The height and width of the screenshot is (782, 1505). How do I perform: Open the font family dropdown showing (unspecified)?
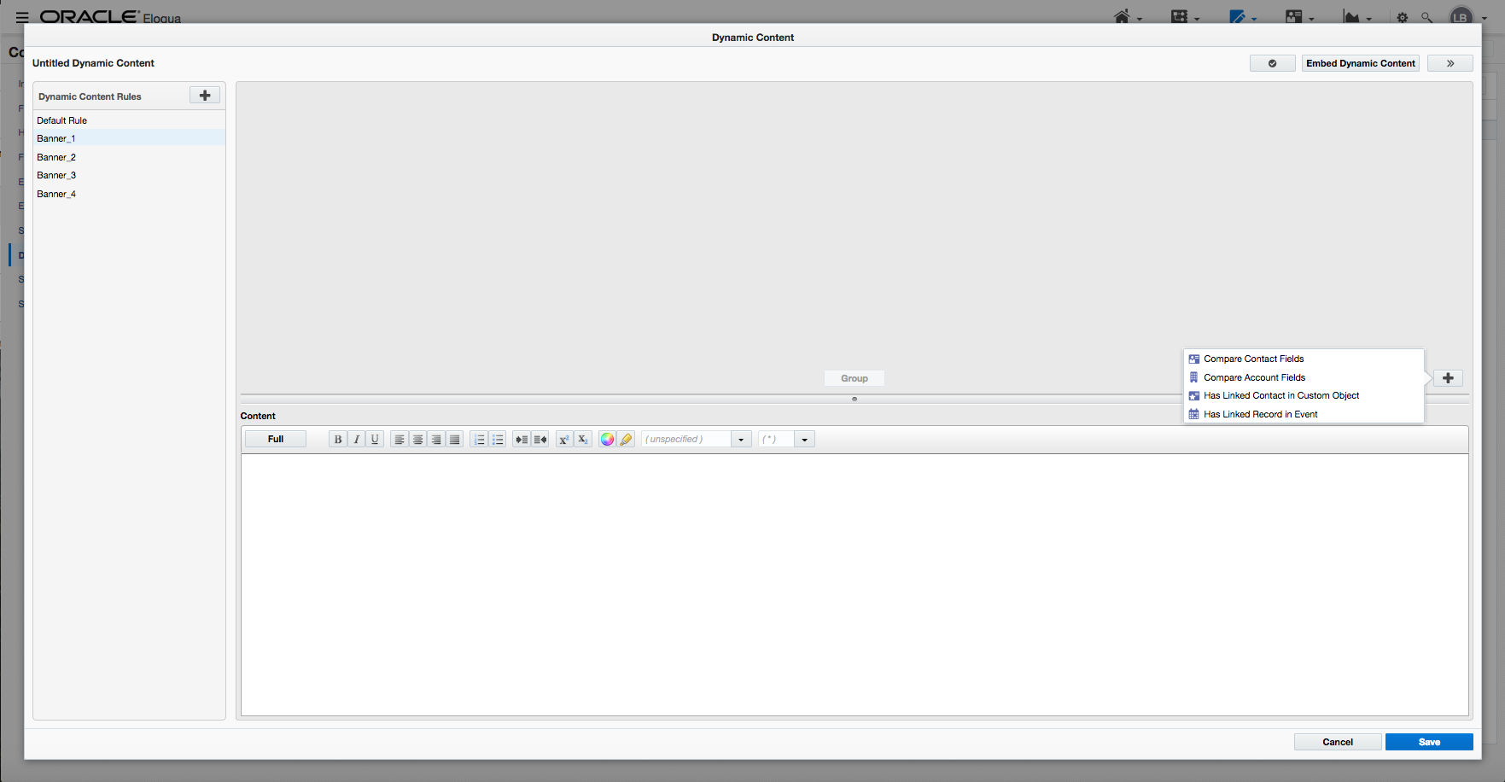[740, 439]
